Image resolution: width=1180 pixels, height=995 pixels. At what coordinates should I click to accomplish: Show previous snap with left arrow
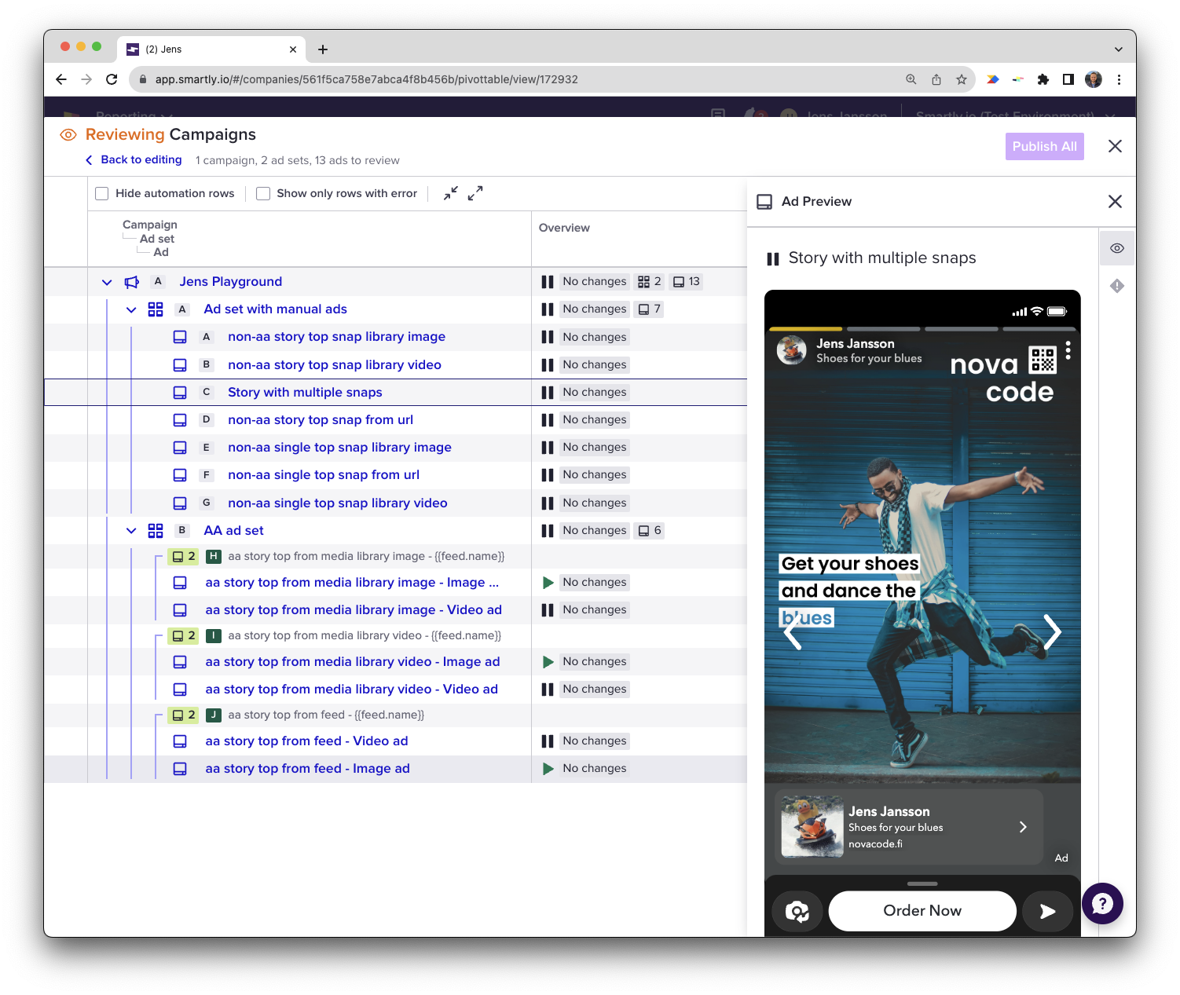click(793, 632)
